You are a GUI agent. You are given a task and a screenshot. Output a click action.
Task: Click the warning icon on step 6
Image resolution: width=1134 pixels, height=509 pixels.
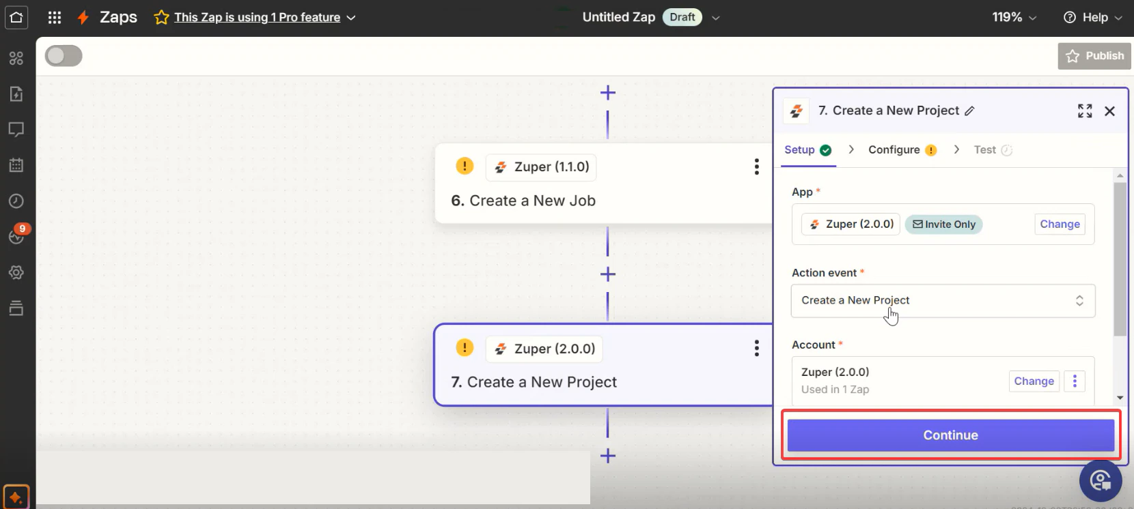click(465, 166)
